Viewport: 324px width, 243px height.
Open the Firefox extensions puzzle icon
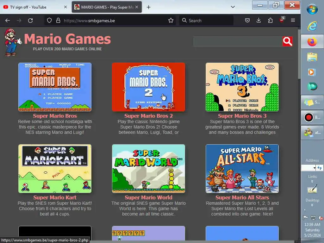(x=270, y=21)
